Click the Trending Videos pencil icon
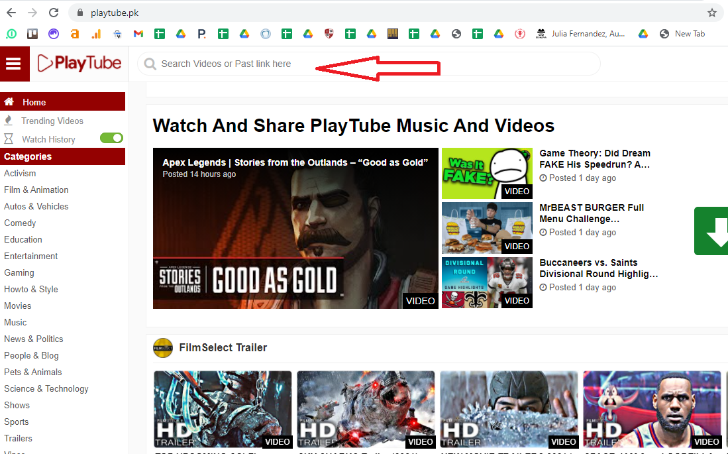This screenshot has width=728, height=454. 9,121
